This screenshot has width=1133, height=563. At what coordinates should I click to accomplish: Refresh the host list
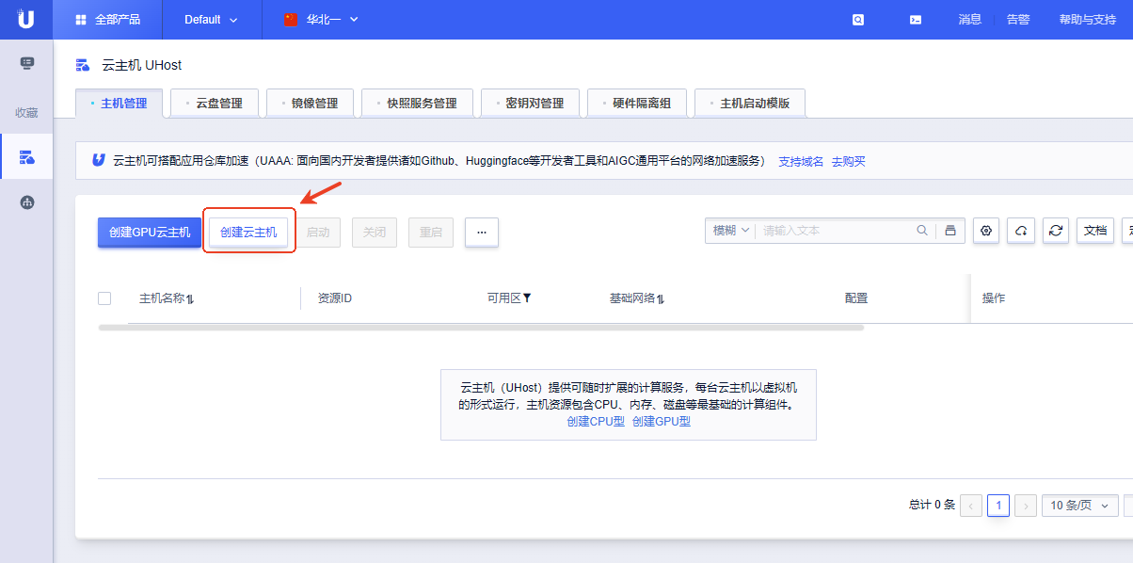(1056, 231)
